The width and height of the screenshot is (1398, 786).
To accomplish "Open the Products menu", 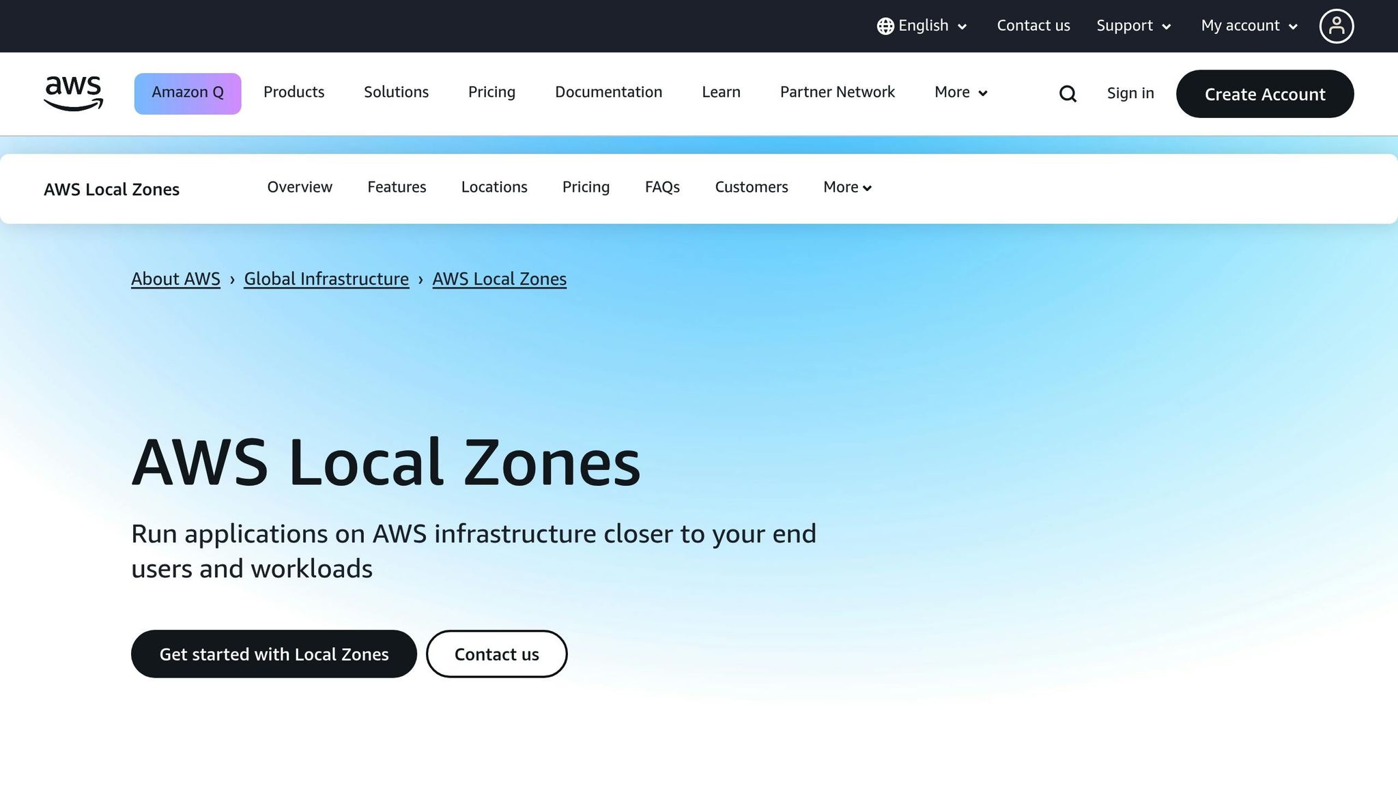I will click(x=294, y=92).
